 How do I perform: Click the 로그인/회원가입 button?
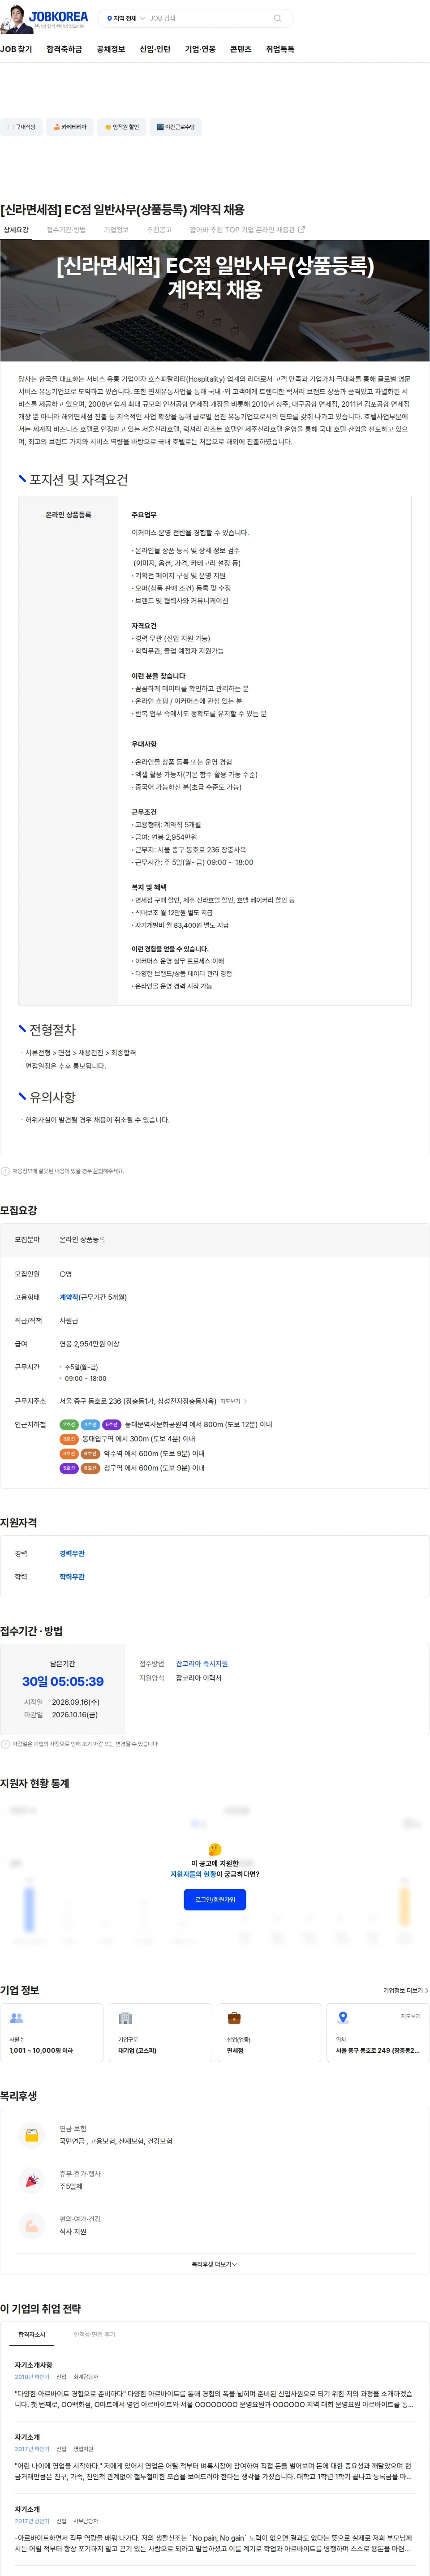(x=215, y=1899)
